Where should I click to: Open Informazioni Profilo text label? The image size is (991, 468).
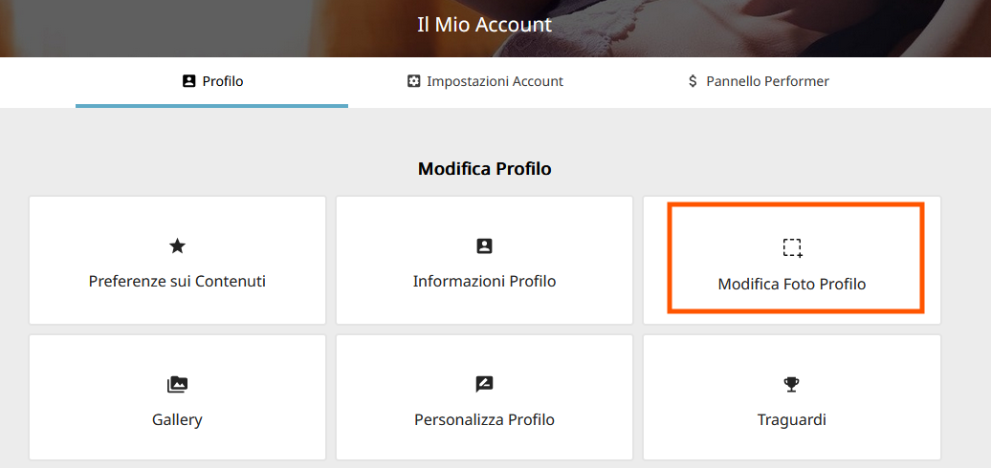(485, 282)
